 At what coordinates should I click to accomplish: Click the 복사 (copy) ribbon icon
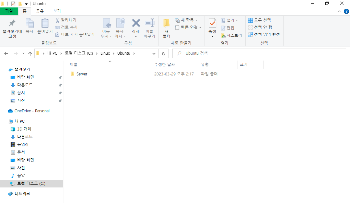coord(29,26)
